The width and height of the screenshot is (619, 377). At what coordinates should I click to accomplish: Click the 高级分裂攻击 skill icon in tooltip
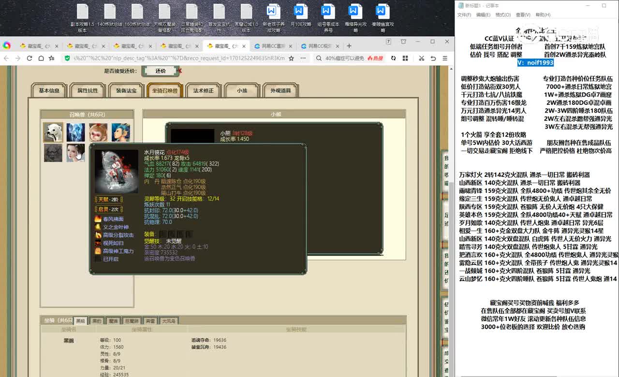pyautogui.click(x=98, y=235)
